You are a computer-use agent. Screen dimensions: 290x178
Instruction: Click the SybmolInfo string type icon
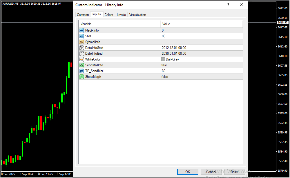pos(81,42)
